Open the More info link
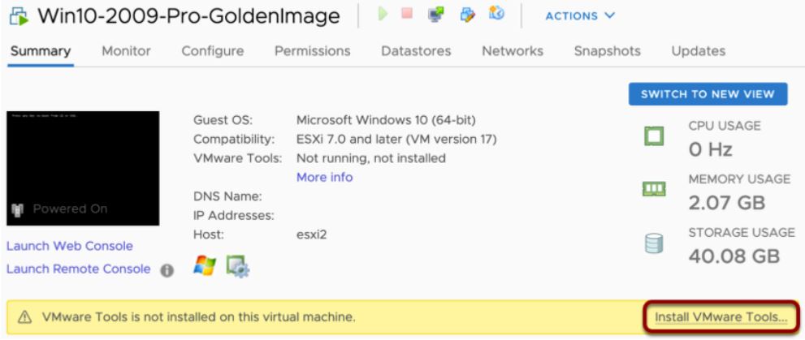Screen dimensions: 805x340 point(324,178)
